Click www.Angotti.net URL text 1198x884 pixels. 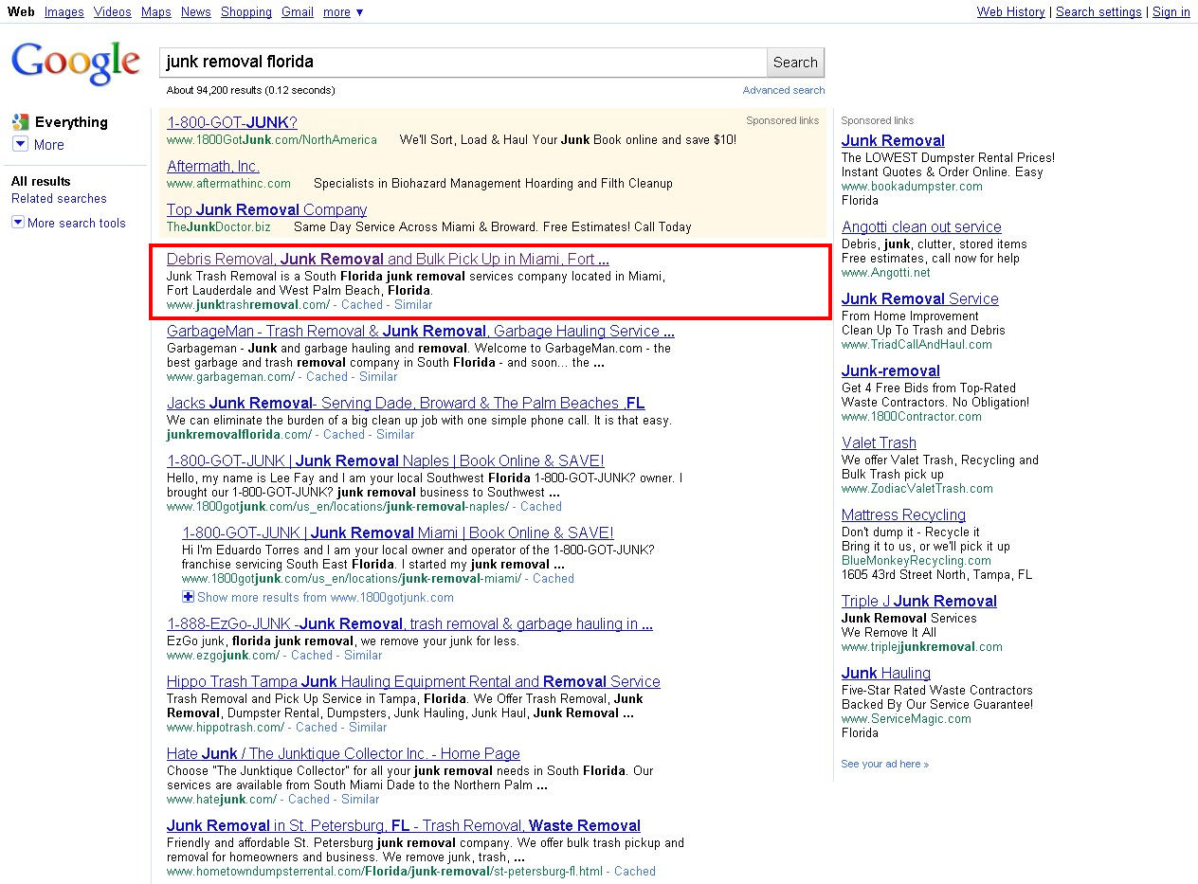click(886, 273)
